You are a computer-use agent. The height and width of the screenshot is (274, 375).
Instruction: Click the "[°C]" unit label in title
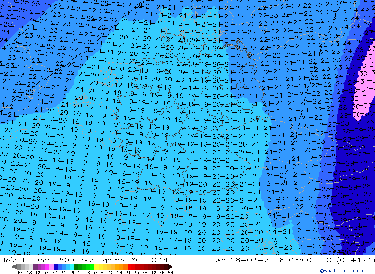coord(137,260)
